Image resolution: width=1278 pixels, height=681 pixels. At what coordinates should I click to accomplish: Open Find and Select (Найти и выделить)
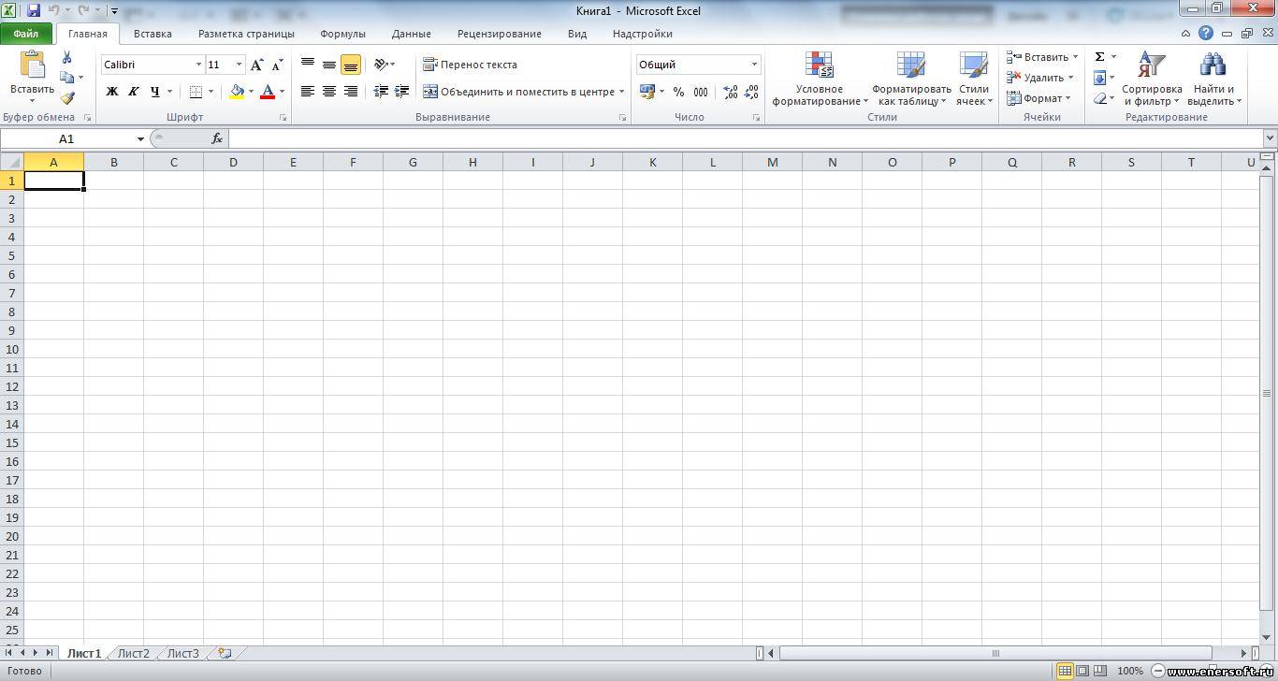pos(1213,79)
